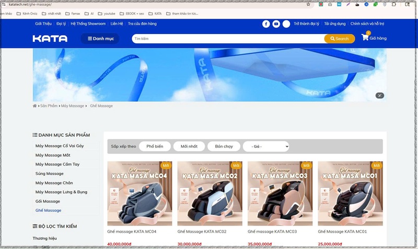Open the KATA bookmark folder

155,14
